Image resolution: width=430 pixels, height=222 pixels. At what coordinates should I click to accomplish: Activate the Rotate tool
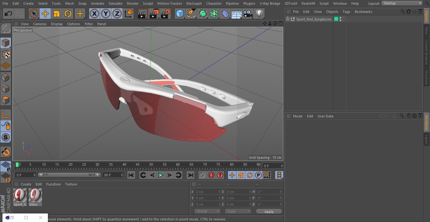[68, 14]
